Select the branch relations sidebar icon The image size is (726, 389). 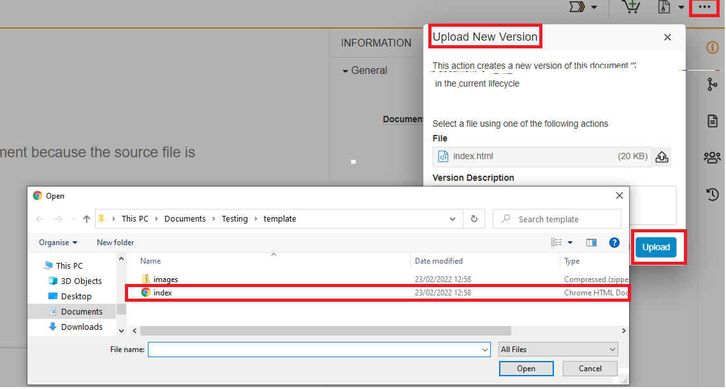[712, 85]
